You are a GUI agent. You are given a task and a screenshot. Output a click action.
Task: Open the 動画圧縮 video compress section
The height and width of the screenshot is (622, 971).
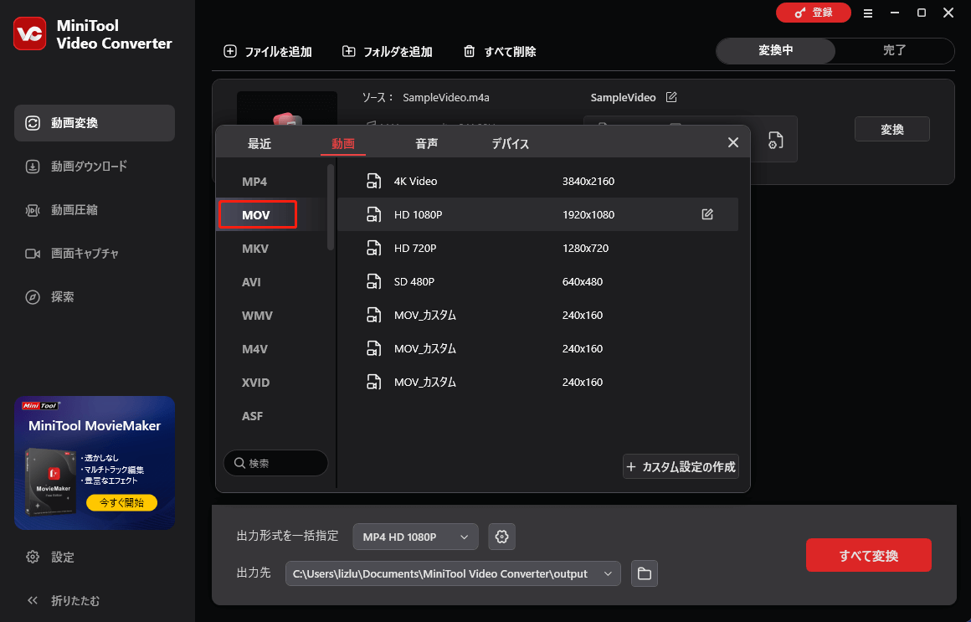(94, 210)
